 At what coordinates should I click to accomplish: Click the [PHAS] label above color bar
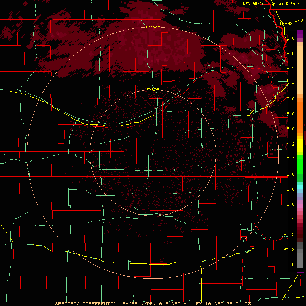click(287, 23)
